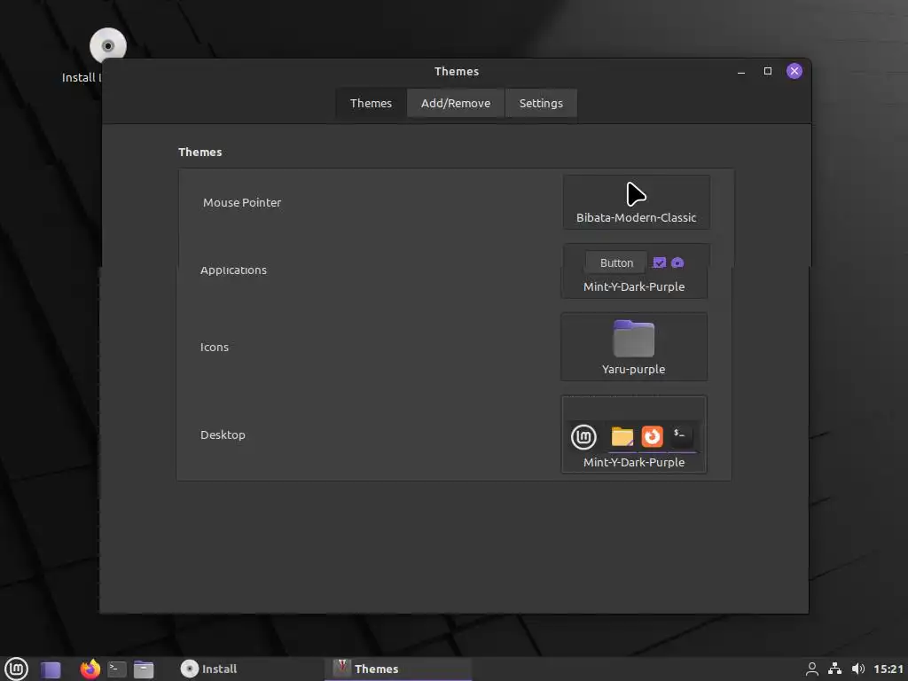
Task: Select the Themes taskbar window entry
Action: pyautogui.click(x=398, y=669)
